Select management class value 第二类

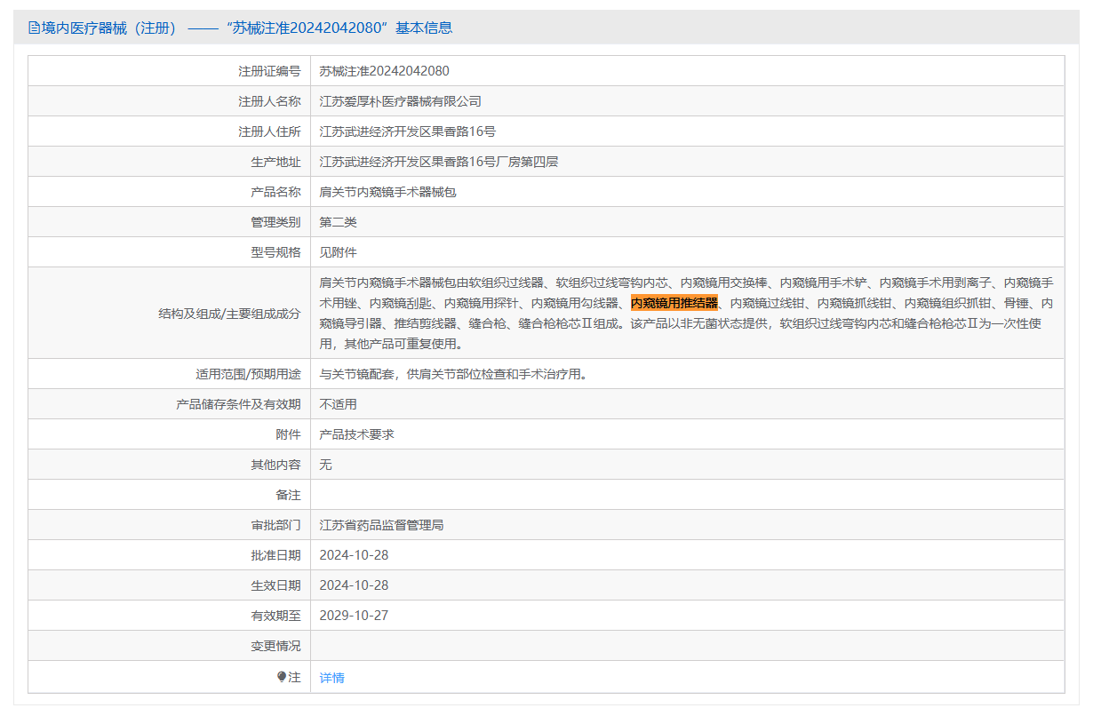pos(338,222)
